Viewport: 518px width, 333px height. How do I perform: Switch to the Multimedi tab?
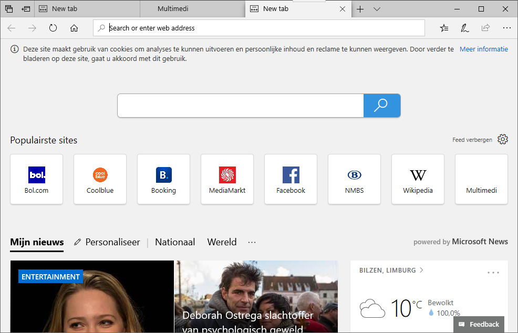point(193,9)
